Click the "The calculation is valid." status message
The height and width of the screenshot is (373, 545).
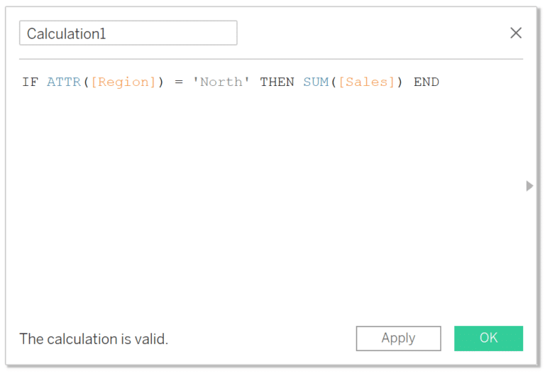tap(94, 339)
